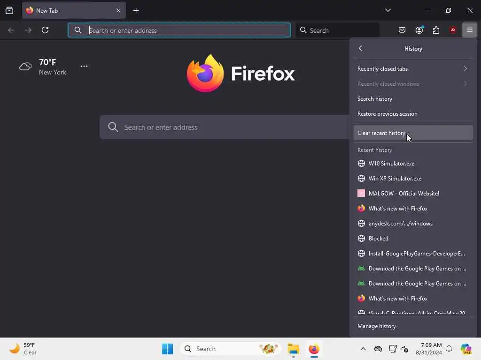Show hidden system tray icons

pyautogui.click(x=363, y=349)
